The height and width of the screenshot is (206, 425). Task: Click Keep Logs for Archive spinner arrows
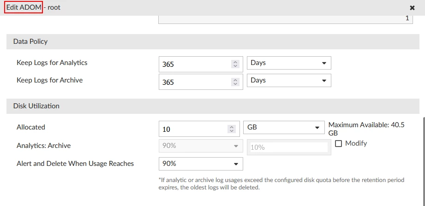tap(235, 82)
